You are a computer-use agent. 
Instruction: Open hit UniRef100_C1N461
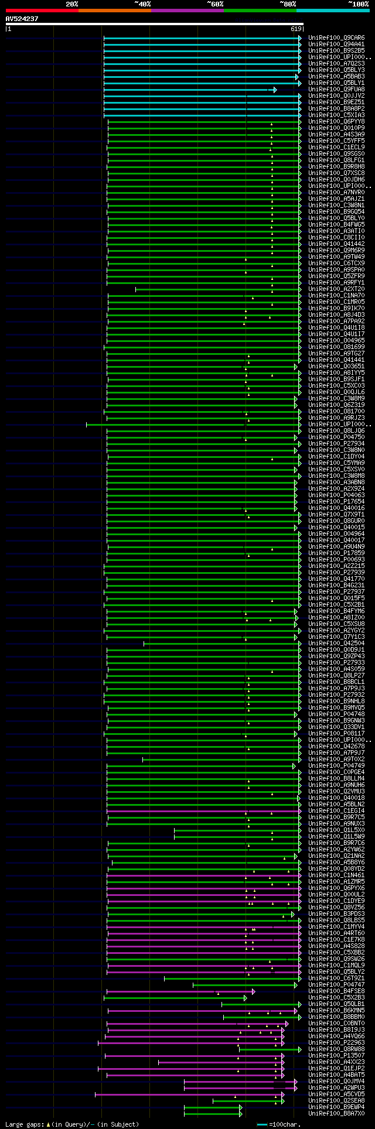pos(336,875)
